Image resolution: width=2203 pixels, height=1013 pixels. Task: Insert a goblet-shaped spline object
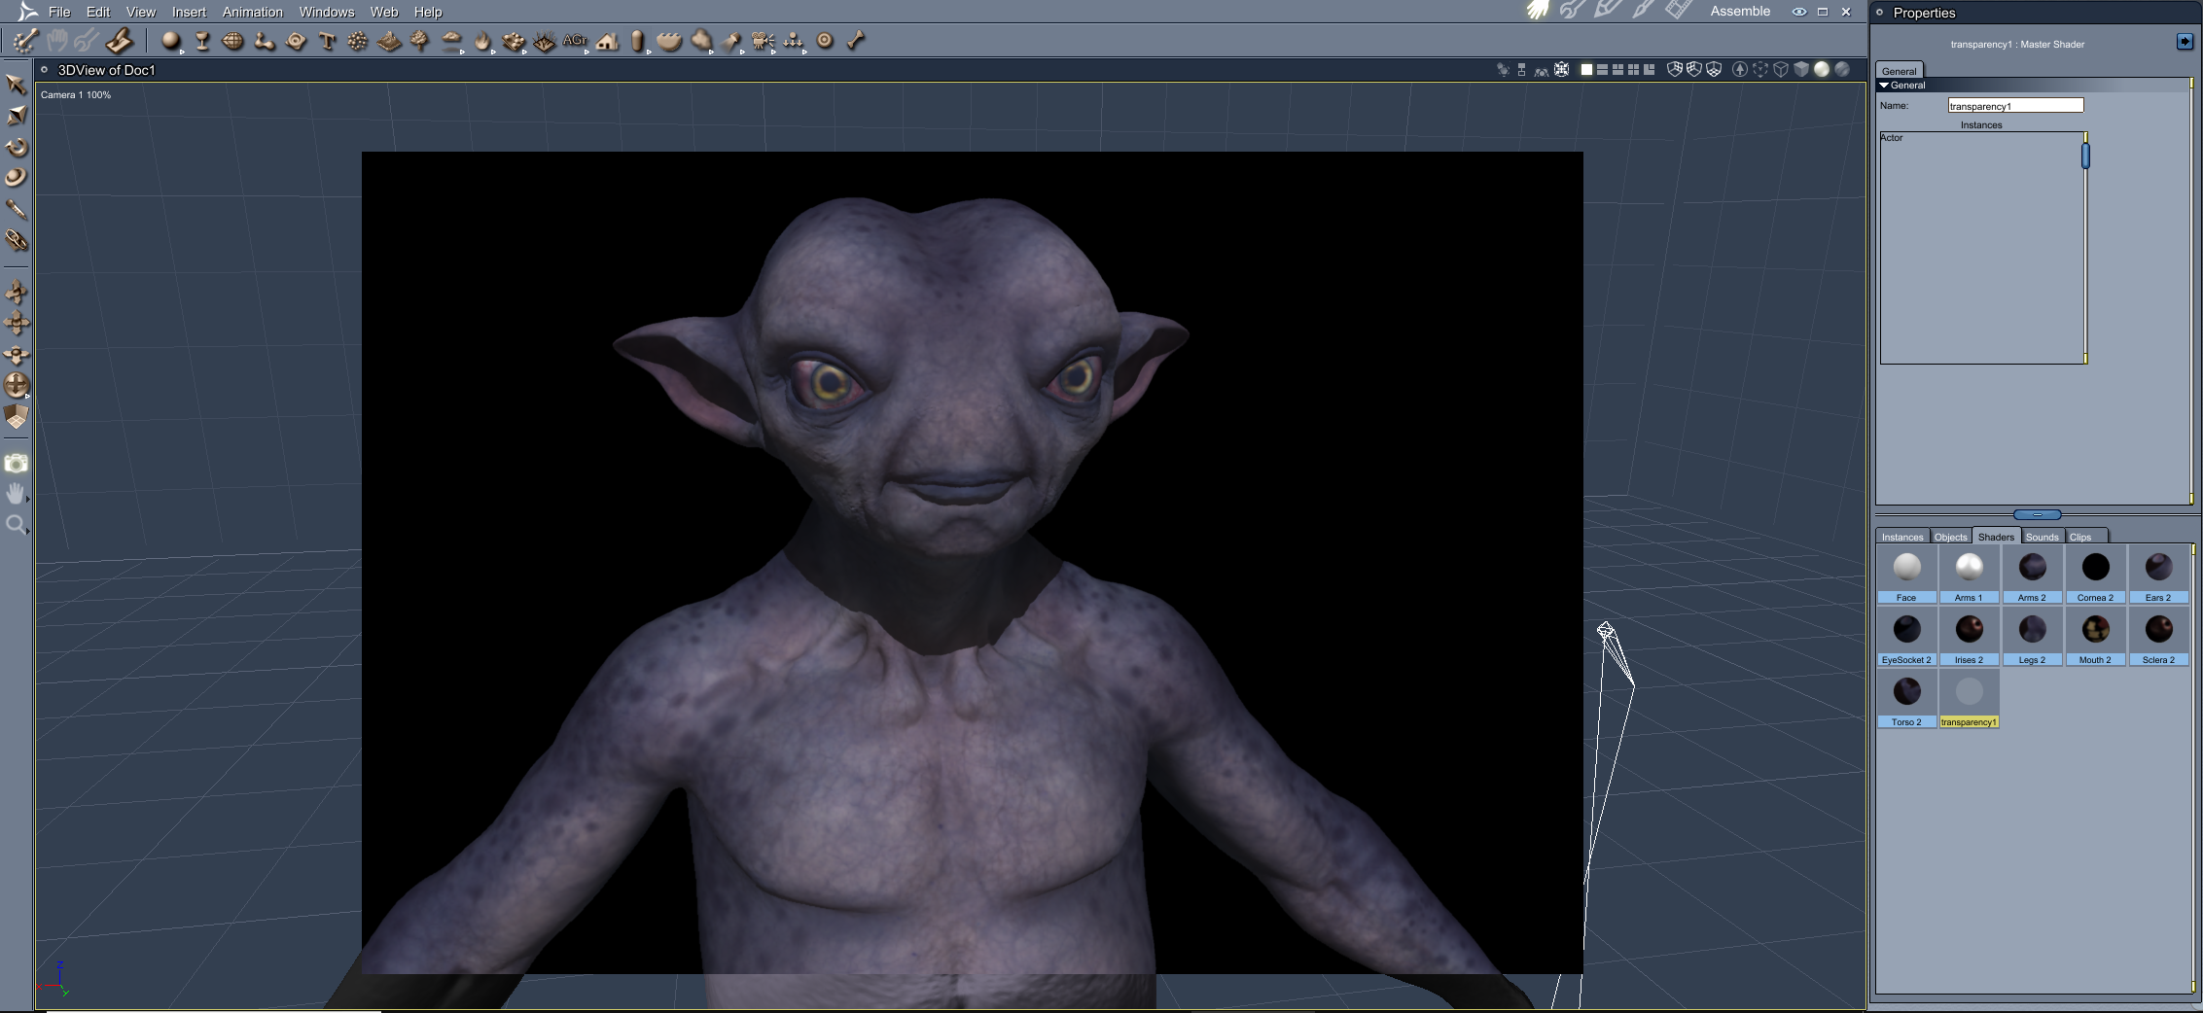click(x=202, y=41)
